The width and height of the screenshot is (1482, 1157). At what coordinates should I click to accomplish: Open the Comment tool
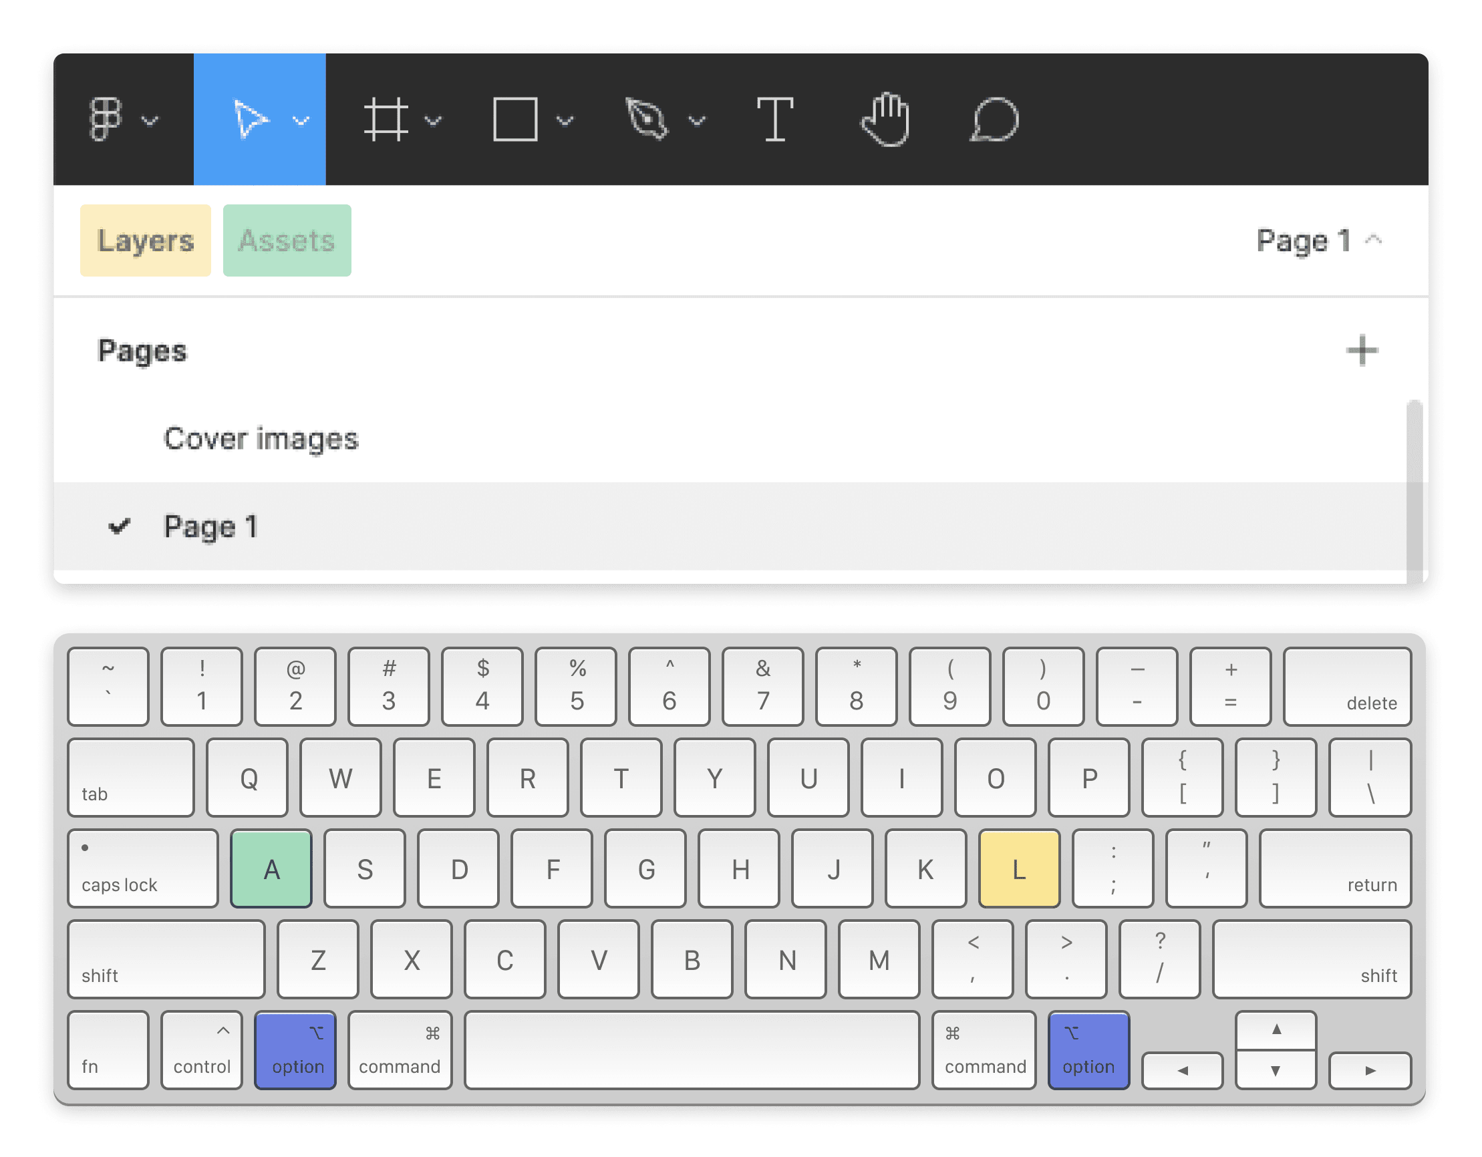(993, 120)
